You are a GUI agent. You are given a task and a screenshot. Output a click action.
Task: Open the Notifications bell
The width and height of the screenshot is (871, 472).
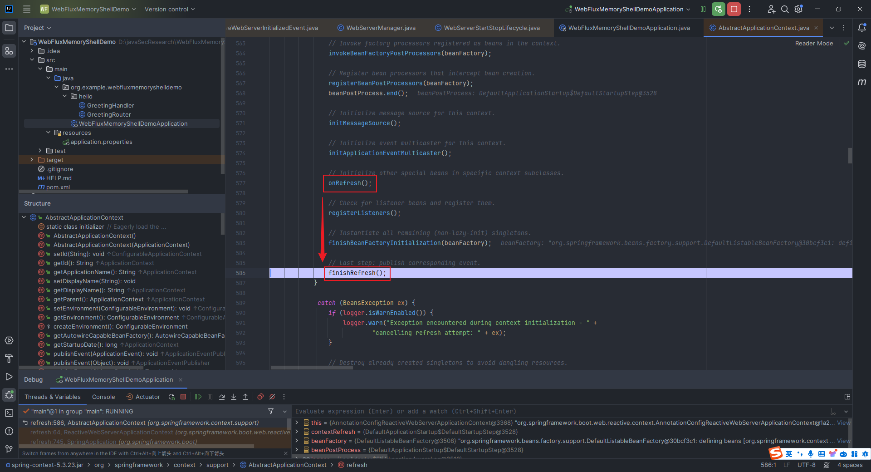click(x=862, y=28)
